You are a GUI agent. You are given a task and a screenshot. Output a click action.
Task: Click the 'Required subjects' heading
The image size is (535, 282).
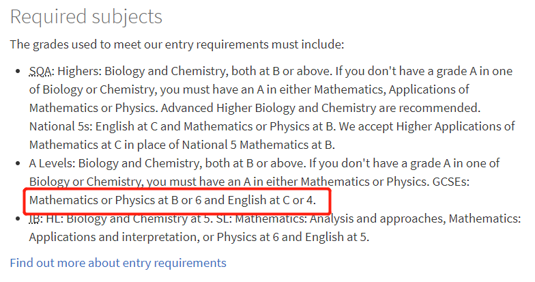(86, 16)
